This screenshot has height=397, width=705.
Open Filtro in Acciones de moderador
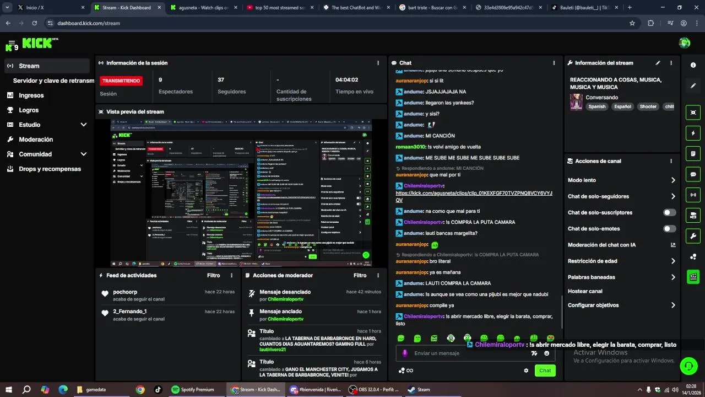360,275
